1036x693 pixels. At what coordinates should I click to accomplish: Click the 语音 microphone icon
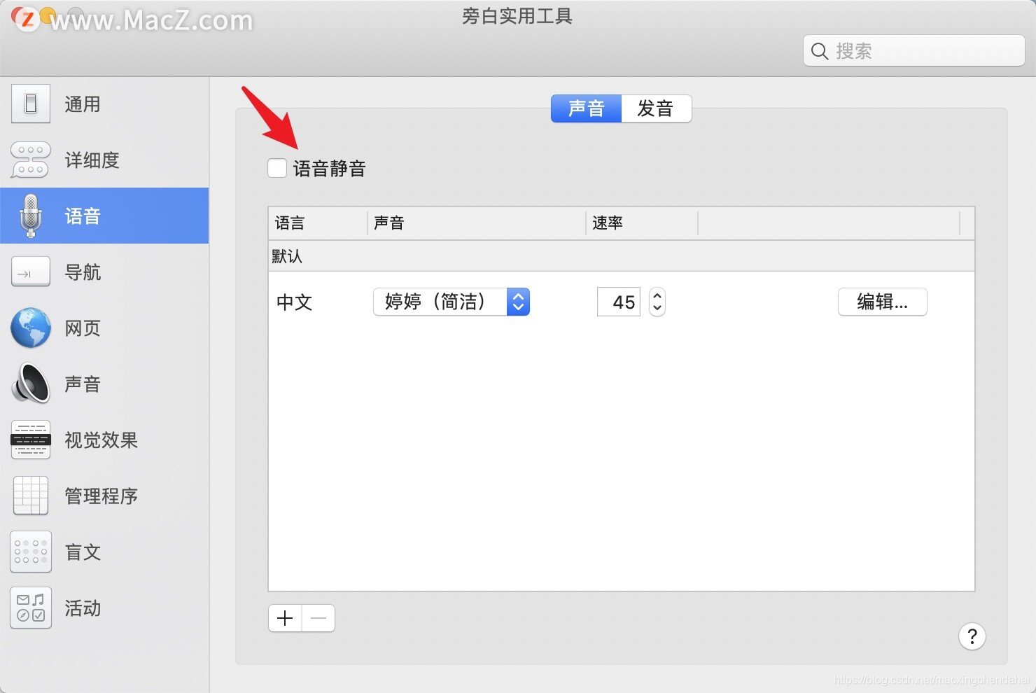click(31, 216)
